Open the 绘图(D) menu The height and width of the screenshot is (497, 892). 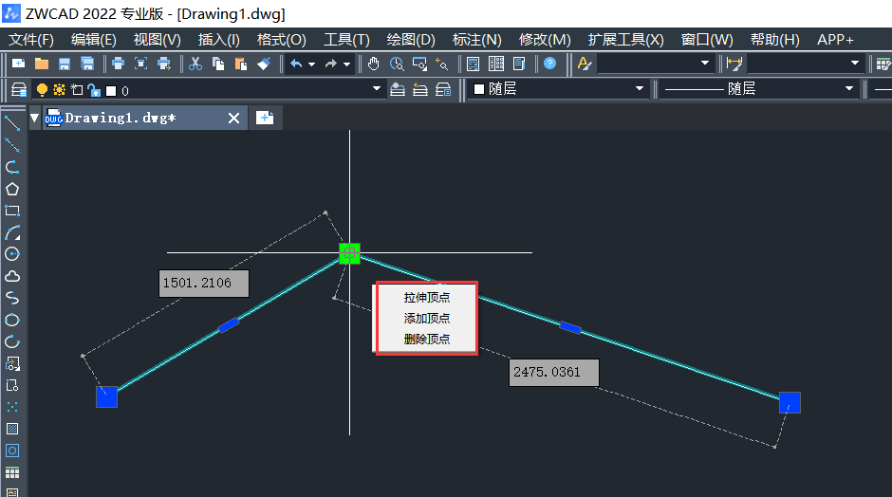point(411,40)
